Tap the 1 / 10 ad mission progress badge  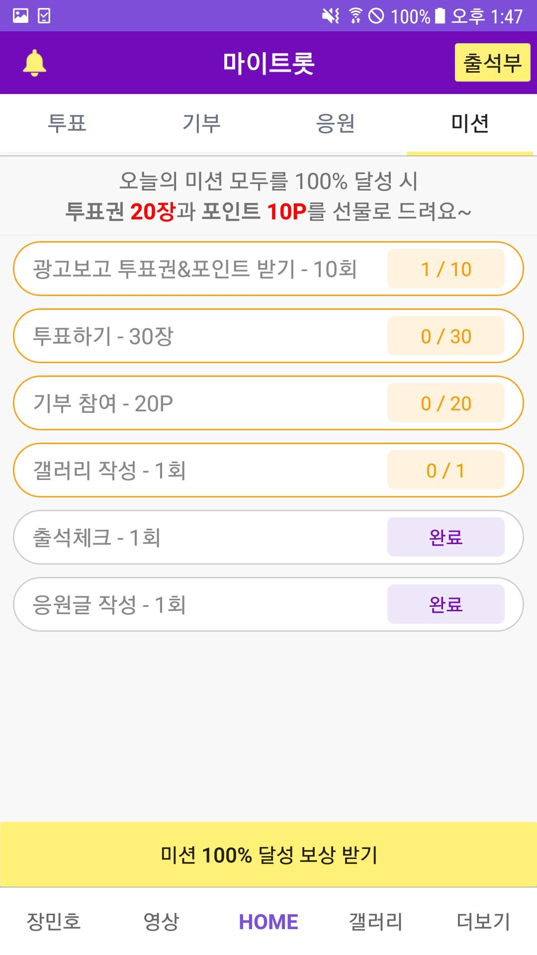[446, 269]
